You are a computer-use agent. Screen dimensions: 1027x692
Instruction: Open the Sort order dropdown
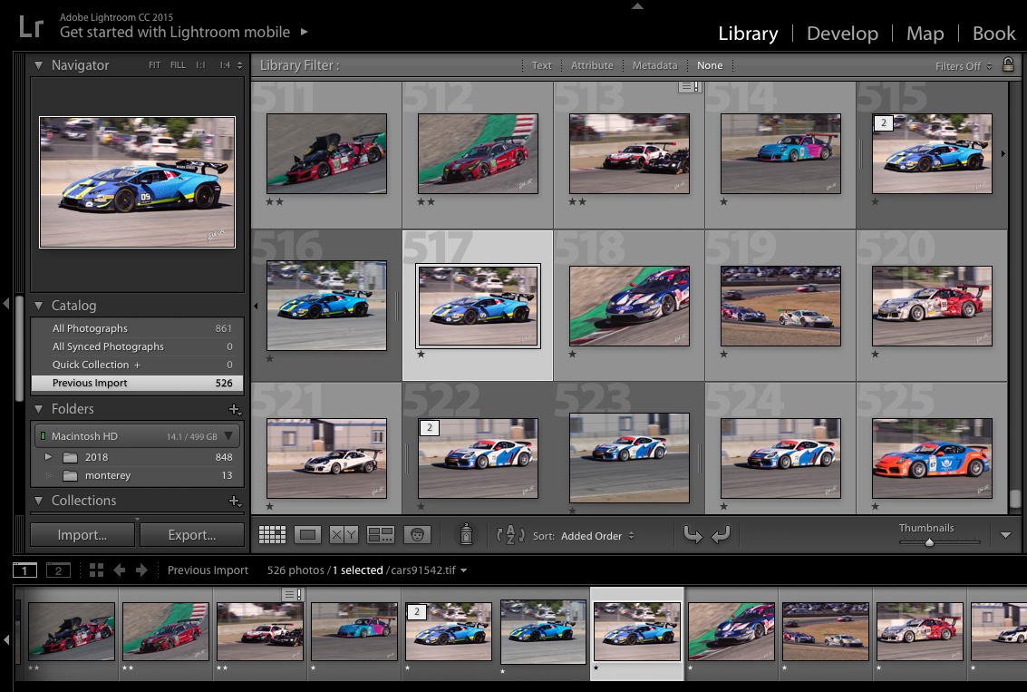tap(597, 536)
